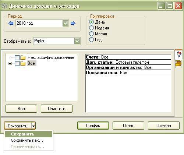
Task: Click the Все folder icon in tree
Action: click(23, 63)
